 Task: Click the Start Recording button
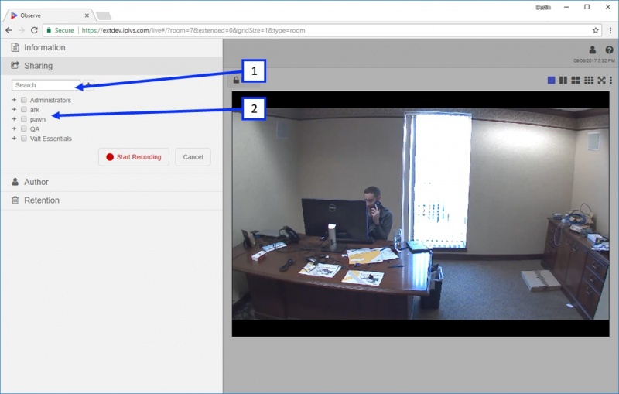pyautogui.click(x=134, y=157)
